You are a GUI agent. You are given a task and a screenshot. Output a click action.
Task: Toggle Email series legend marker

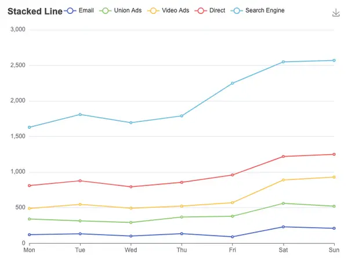[70, 10]
